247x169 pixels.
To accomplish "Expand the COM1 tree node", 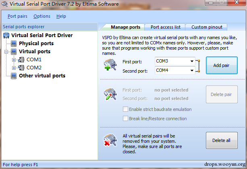I will tap(14, 60).
